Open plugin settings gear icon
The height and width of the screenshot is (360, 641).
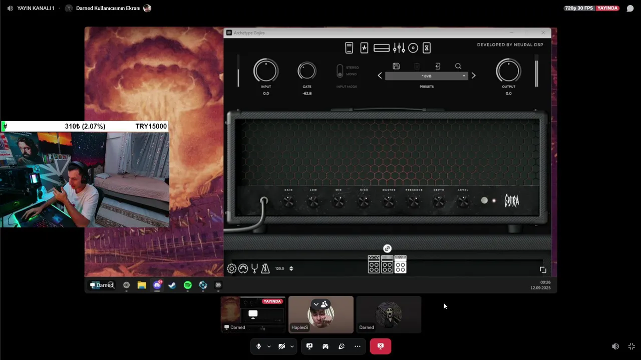coord(231,268)
